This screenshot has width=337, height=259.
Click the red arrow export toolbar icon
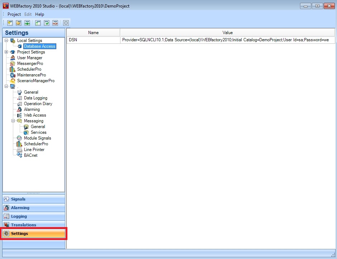(x=55, y=23)
